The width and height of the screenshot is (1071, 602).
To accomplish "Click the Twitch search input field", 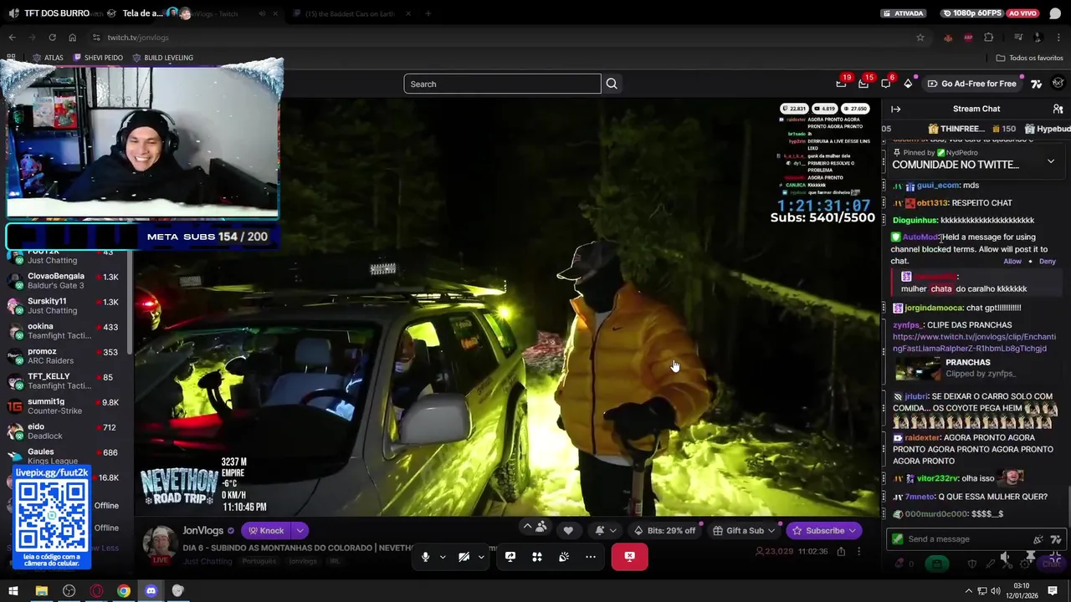I will [x=502, y=84].
